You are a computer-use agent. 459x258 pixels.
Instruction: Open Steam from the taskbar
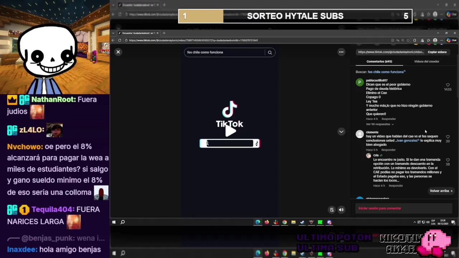coord(302,222)
